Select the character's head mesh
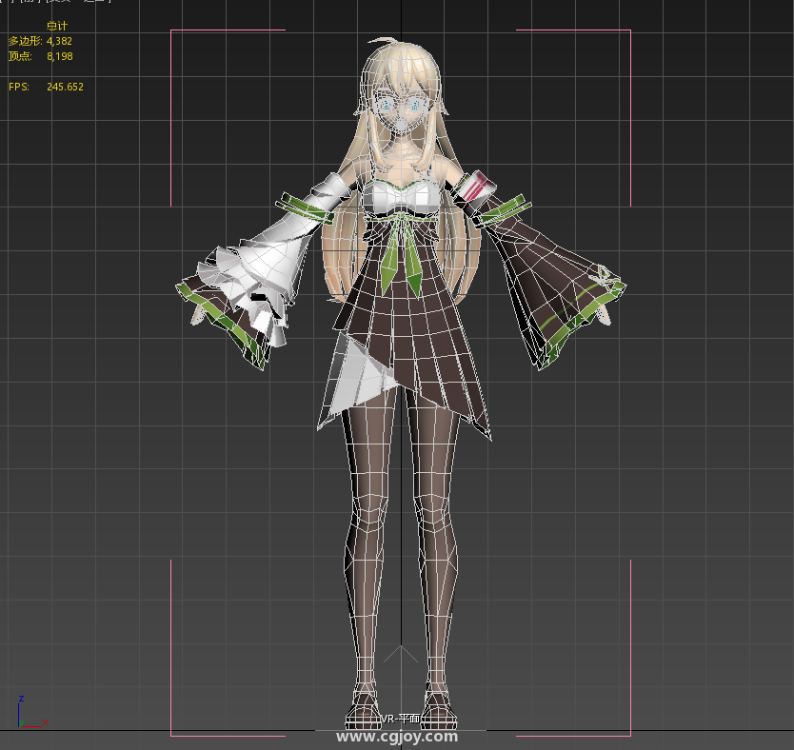The image size is (794, 750). coord(401,105)
